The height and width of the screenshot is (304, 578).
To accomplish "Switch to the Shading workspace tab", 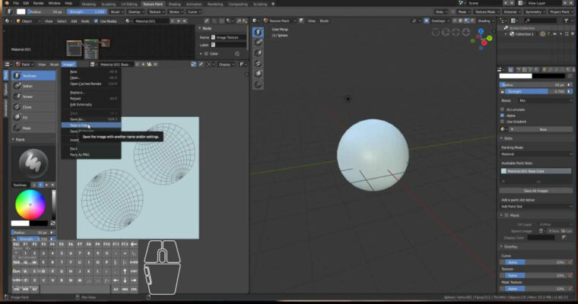I will pyautogui.click(x=175, y=4).
